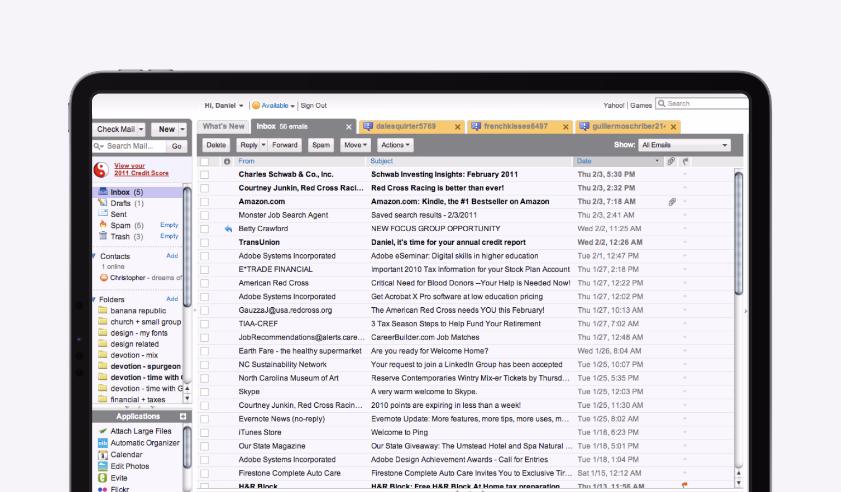
Task: Select the iTunes Store email checkbox
Action: [x=204, y=432]
